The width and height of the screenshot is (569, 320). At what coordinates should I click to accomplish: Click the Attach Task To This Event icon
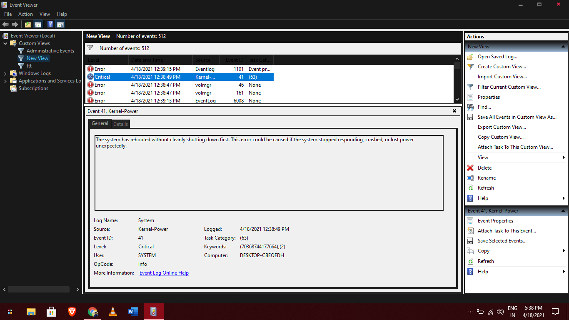(x=470, y=231)
